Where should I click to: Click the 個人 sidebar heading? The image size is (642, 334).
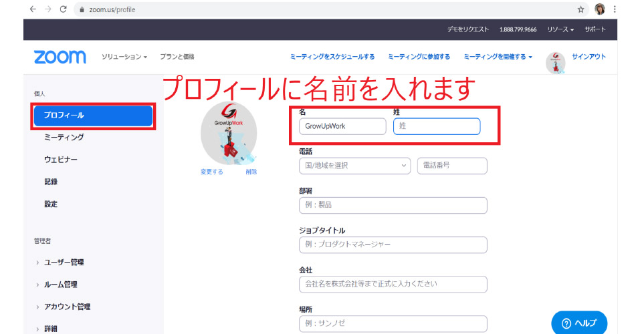click(39, 94)
